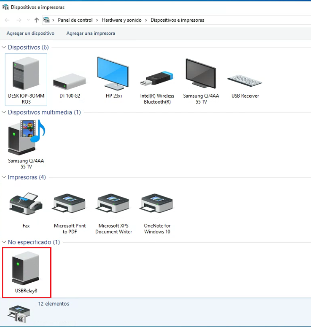Expand chevron after Panel de control breadcrumb

(x=97, y=20)
